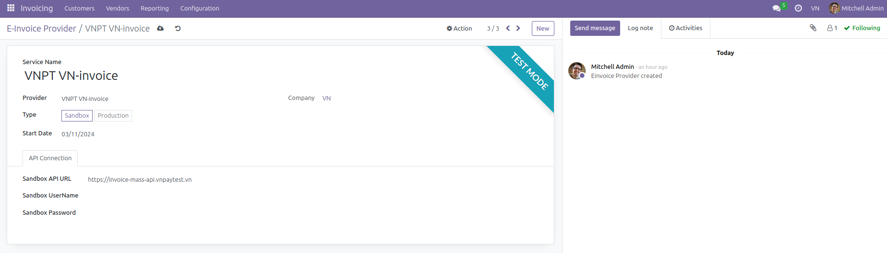Screen dimensions: 887x253
Task: Go back via E-Invoice Provider breadcrumb
Action: pos(41,29)
